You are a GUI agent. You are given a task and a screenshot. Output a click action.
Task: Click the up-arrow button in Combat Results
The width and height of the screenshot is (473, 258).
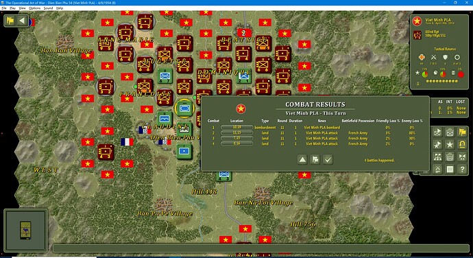302,159
